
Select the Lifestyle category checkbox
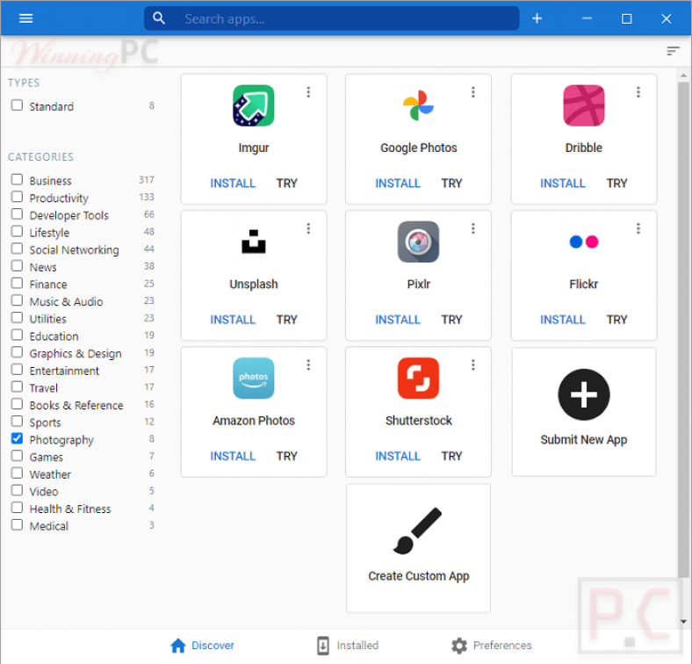pos(17,231)
